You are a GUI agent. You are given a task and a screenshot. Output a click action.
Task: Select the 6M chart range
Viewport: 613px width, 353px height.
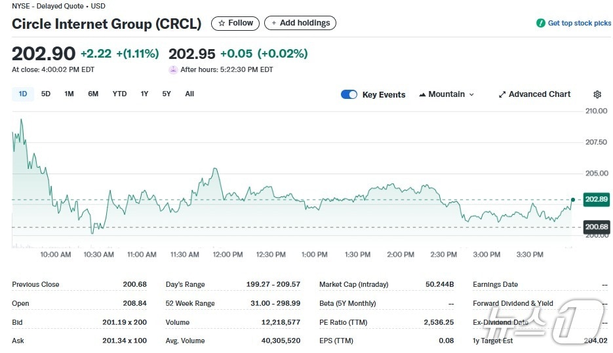pos(93,94)
